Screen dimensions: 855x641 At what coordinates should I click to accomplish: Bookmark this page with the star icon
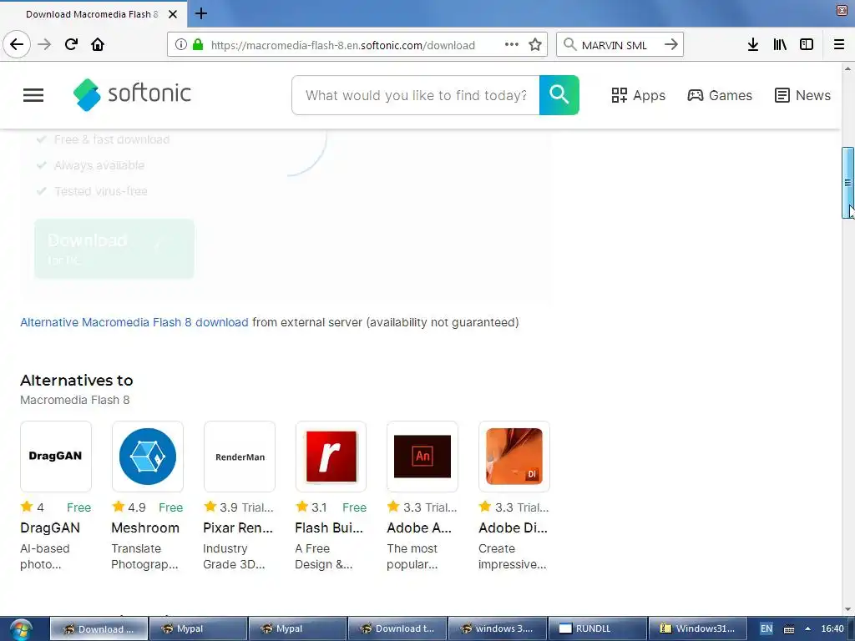535,45
